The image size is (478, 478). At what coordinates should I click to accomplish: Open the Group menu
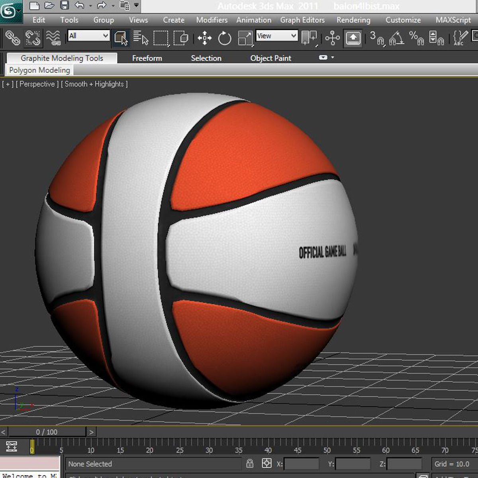pos(104,20)
